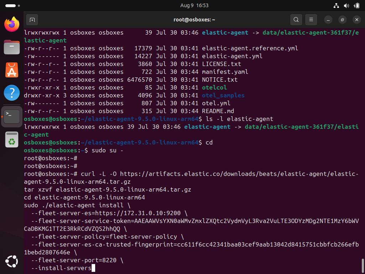The width and height of the screenshot is (365, 274).
Task: Click the --install-servers option
Action: [61, 268]
